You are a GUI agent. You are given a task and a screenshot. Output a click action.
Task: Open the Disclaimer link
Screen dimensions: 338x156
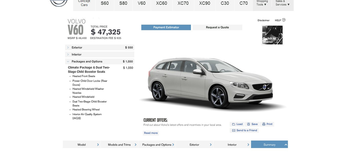[263, 20]
